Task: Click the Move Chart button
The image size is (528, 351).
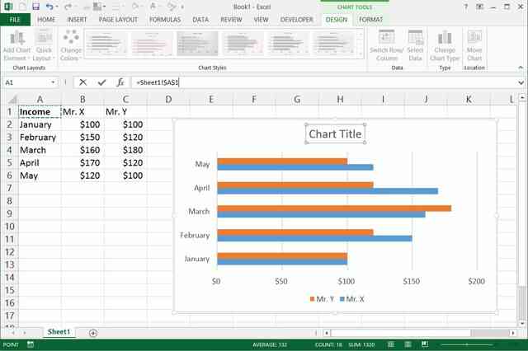Action: tap(474, 45)
